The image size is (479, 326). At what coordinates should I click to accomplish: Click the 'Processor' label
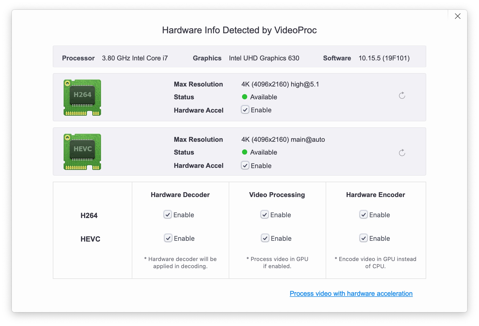click(x=78, y=58)
